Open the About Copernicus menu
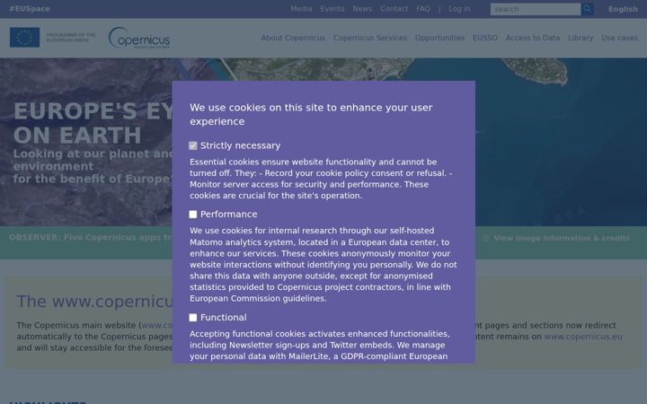This screenshot has width=647, height=404. click(x=293, y=38)
